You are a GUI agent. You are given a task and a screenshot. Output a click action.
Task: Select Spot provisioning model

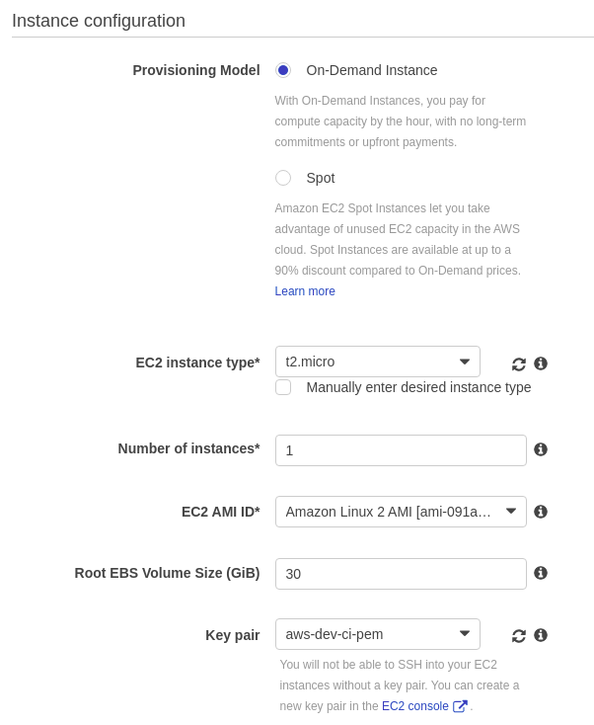283,178
